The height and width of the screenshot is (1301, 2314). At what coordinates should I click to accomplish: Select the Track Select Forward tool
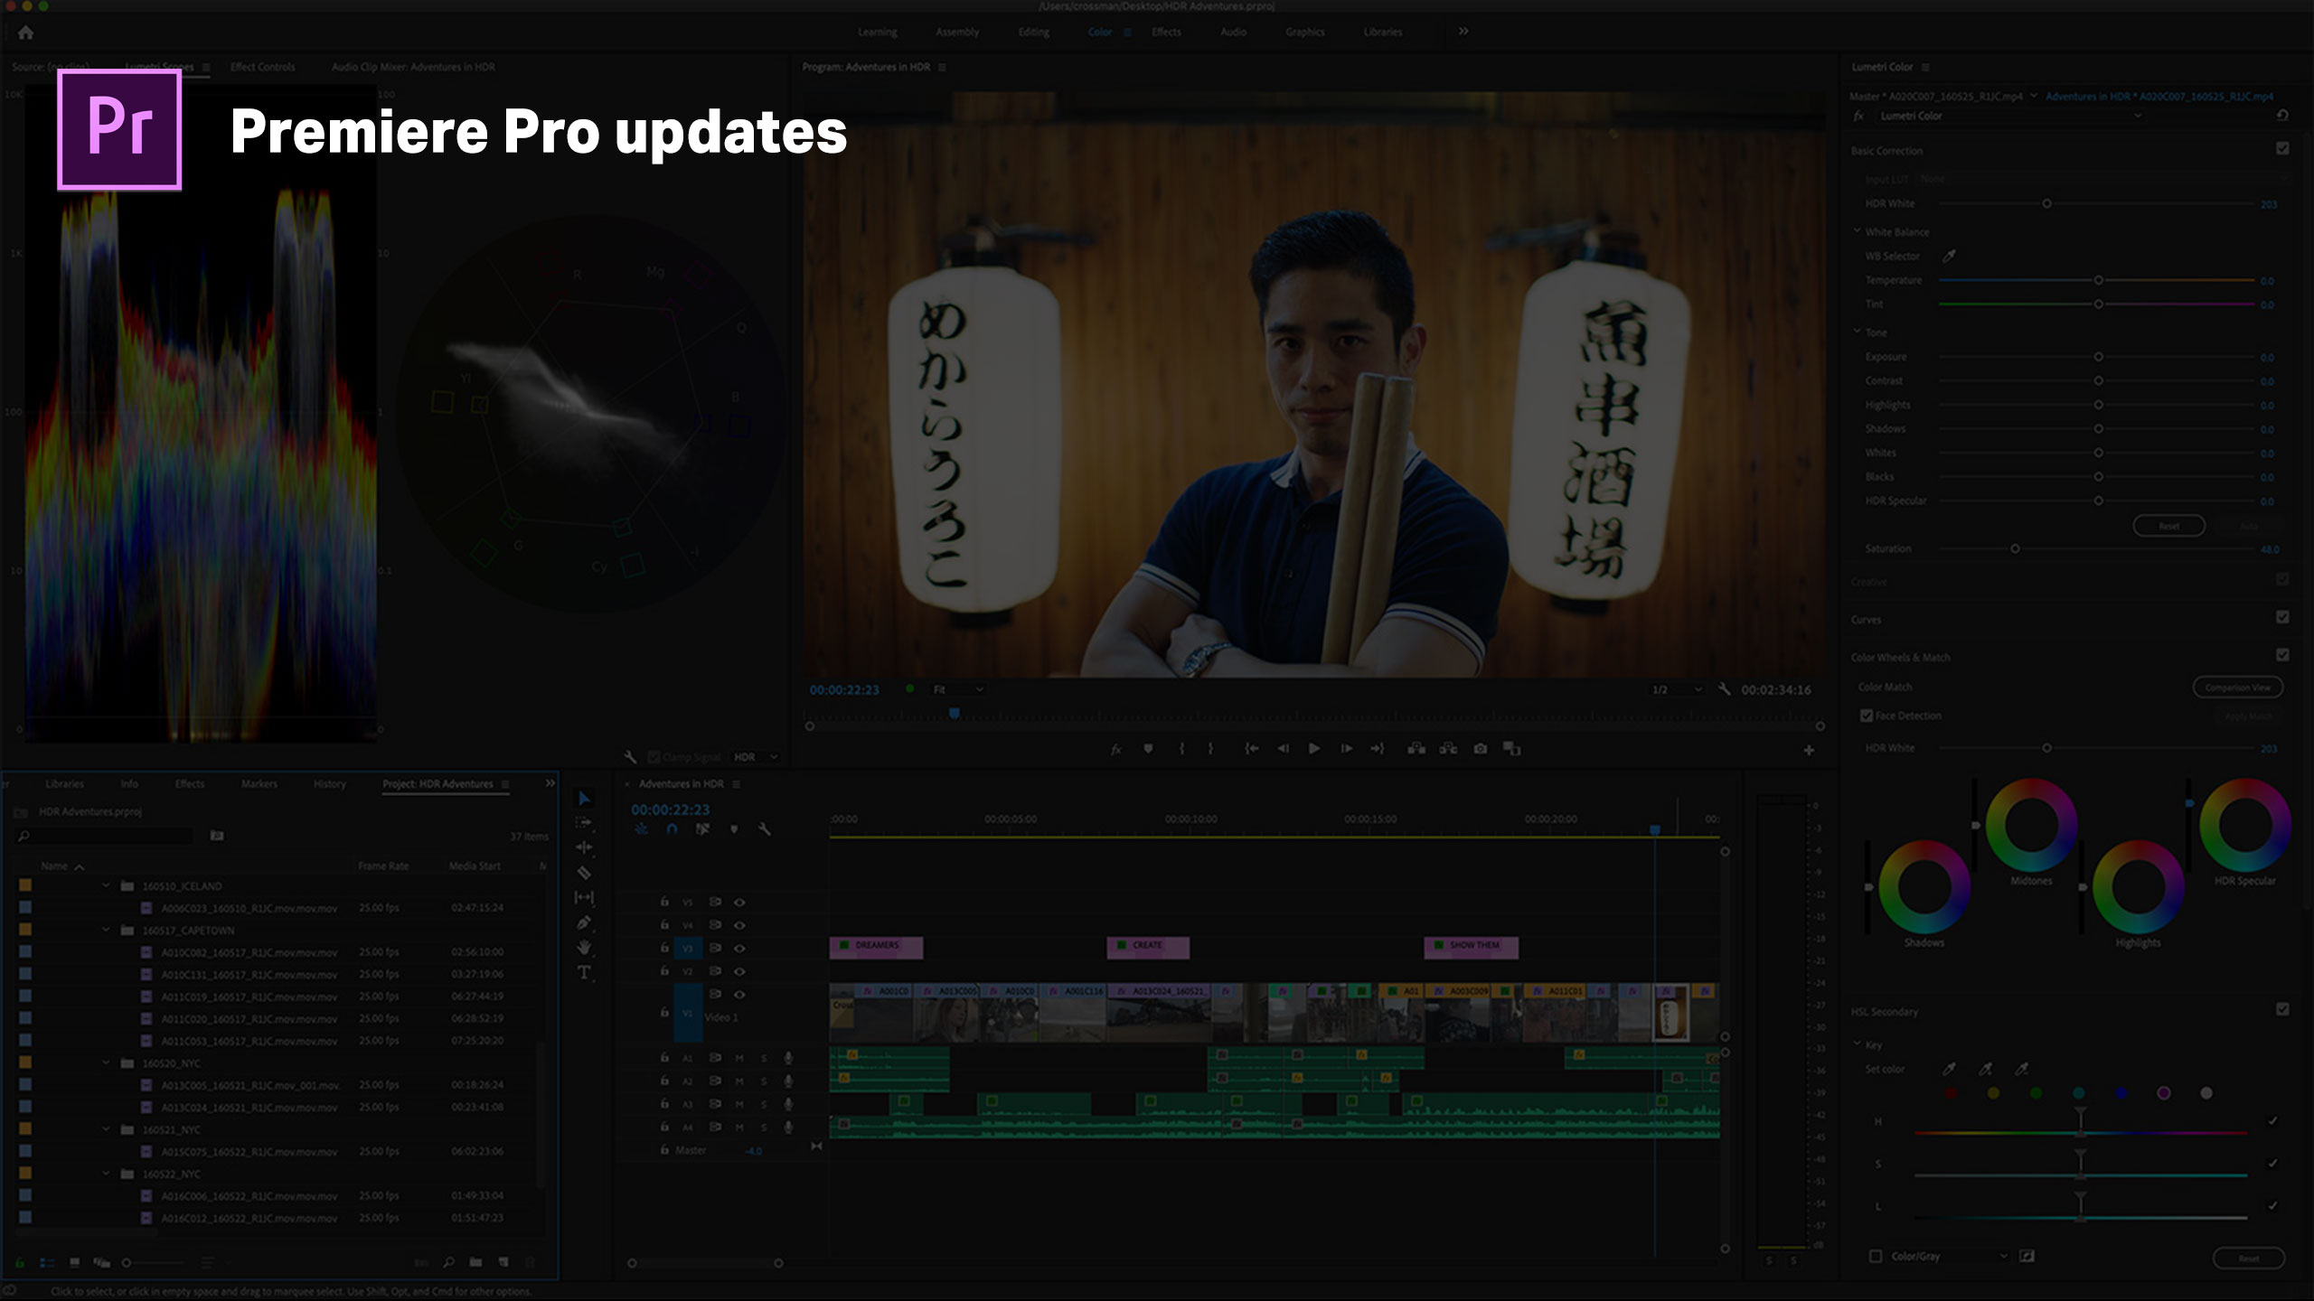[584, 822]
